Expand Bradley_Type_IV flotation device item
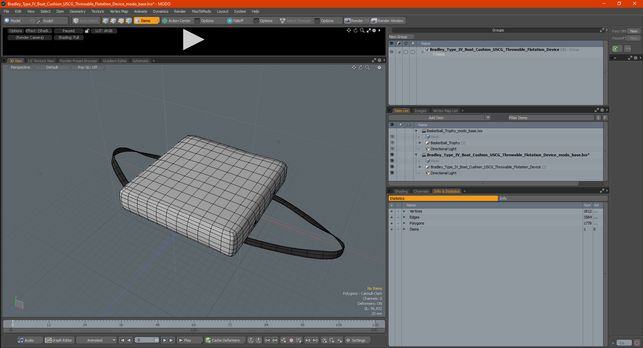The height and width of the screenshot is (348, 643). [x=420, y=167]
